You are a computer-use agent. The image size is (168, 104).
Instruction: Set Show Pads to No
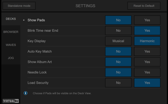pos(118,20)
